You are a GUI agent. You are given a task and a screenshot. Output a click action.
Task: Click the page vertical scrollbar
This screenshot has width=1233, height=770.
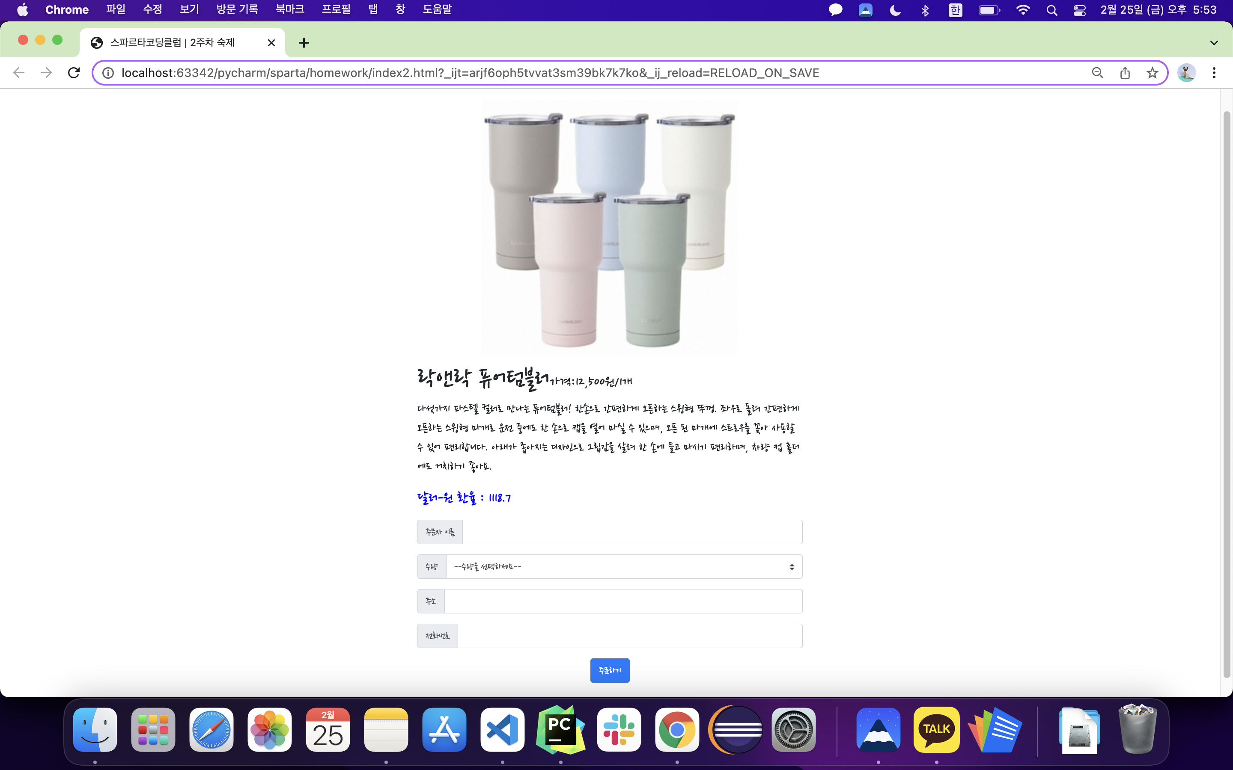tap(1227, 392)
